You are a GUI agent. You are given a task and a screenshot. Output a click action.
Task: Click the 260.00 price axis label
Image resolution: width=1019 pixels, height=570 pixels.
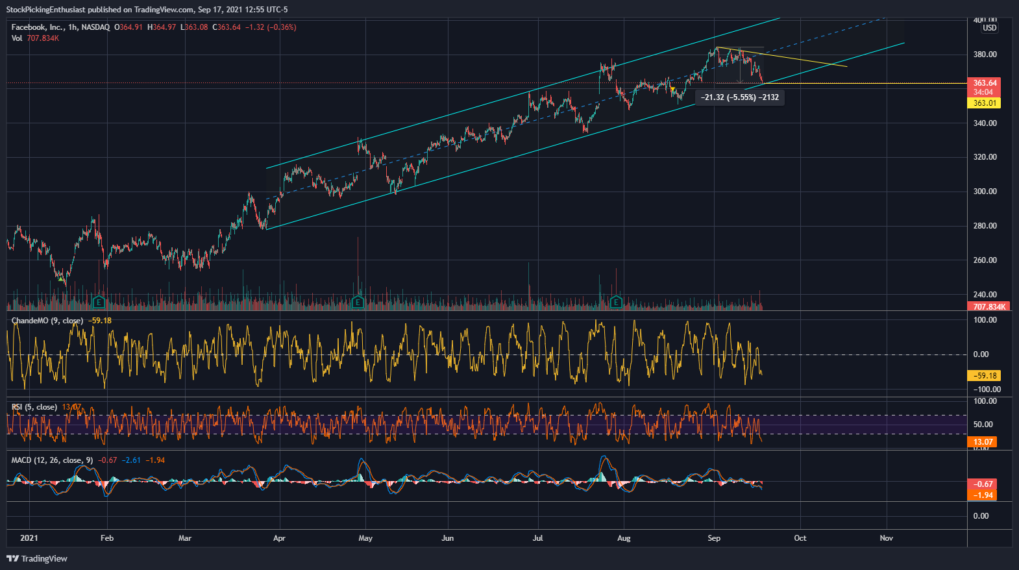985,260
